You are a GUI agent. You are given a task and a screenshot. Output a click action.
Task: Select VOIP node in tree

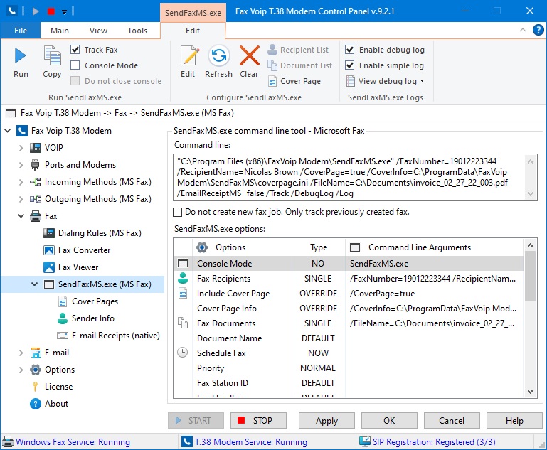(54, 148)
